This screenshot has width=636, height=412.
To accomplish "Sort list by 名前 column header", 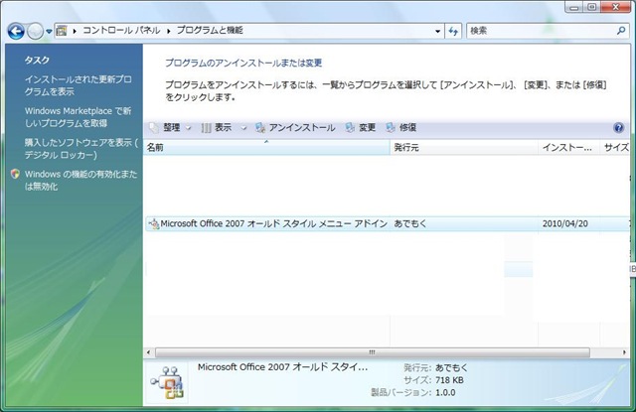I will 267,148.
